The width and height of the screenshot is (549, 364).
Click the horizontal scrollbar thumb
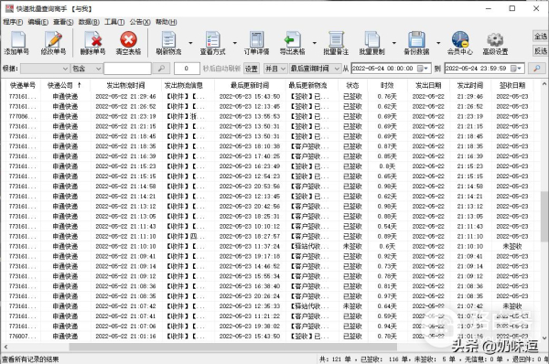(232, 347)
